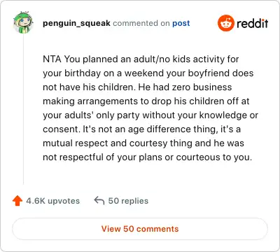Click the line 'your adults' only party without'
280x252 pixels.
[150, 115]
